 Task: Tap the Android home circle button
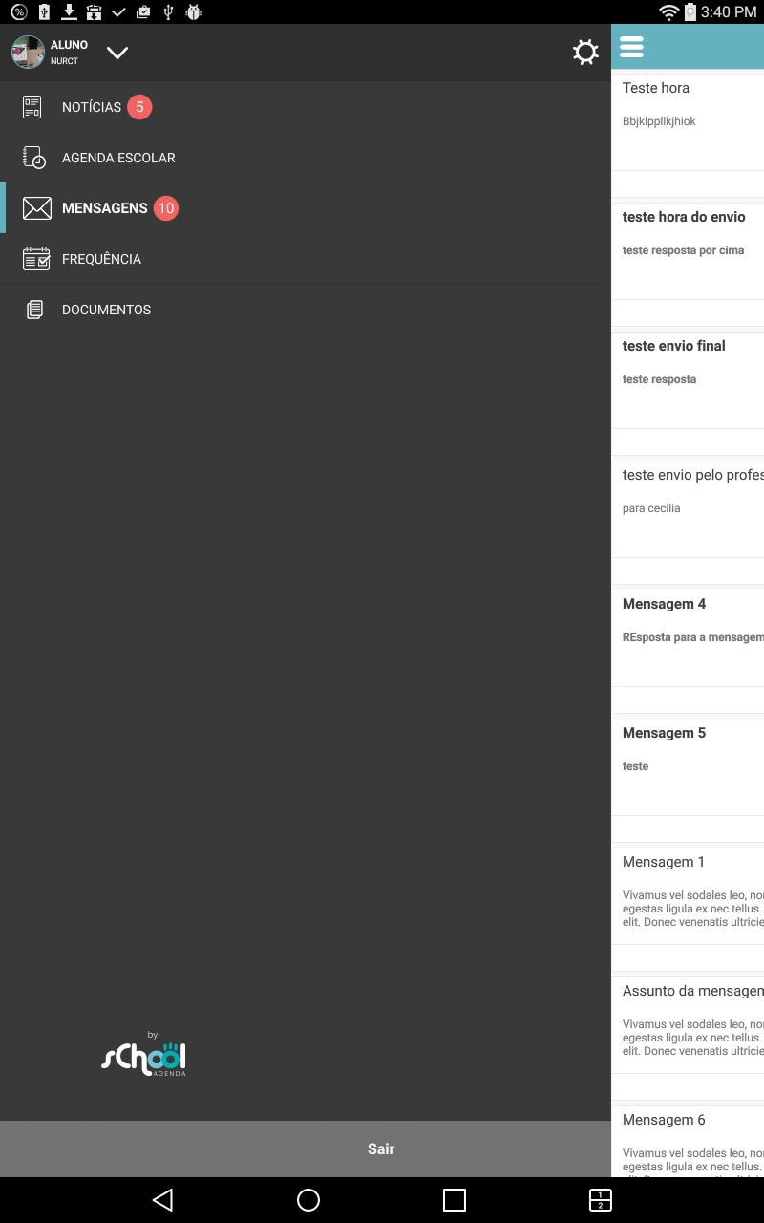[308, 1200]
